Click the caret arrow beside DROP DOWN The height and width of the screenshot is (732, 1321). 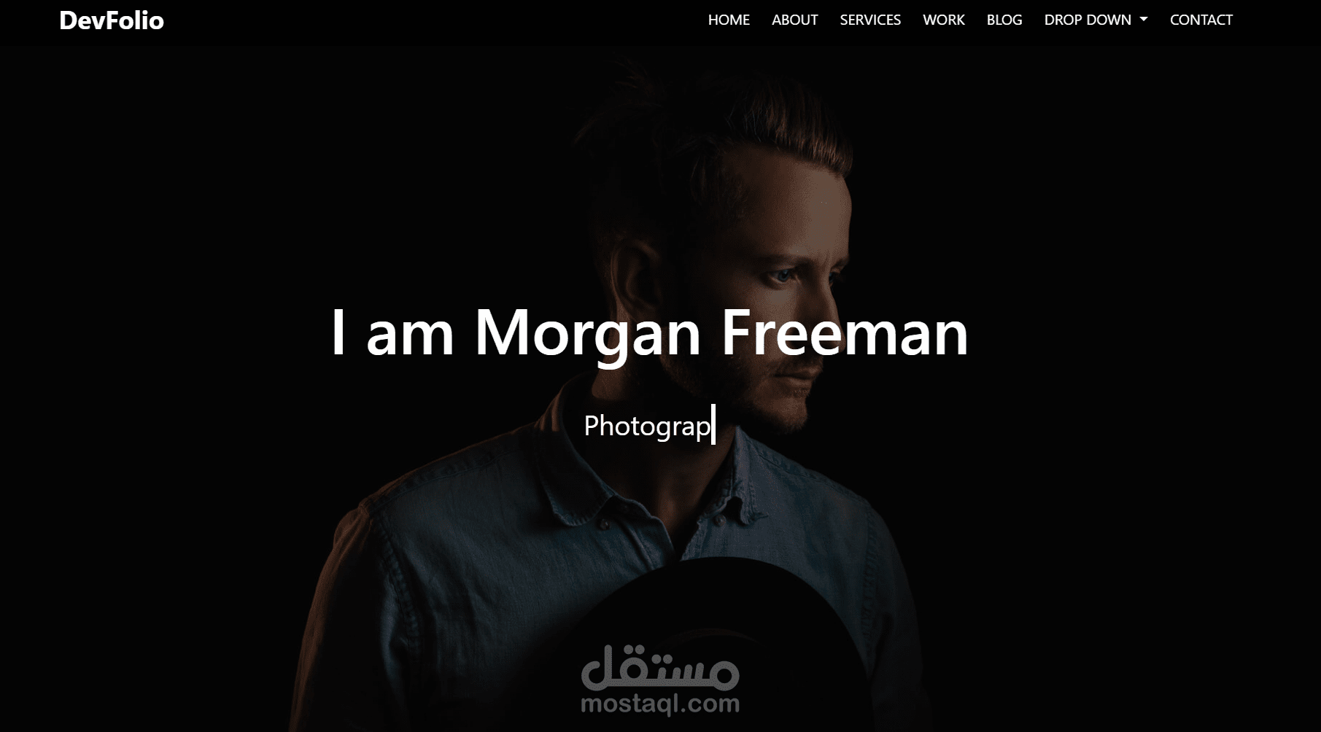click(x=1144, y=20)
